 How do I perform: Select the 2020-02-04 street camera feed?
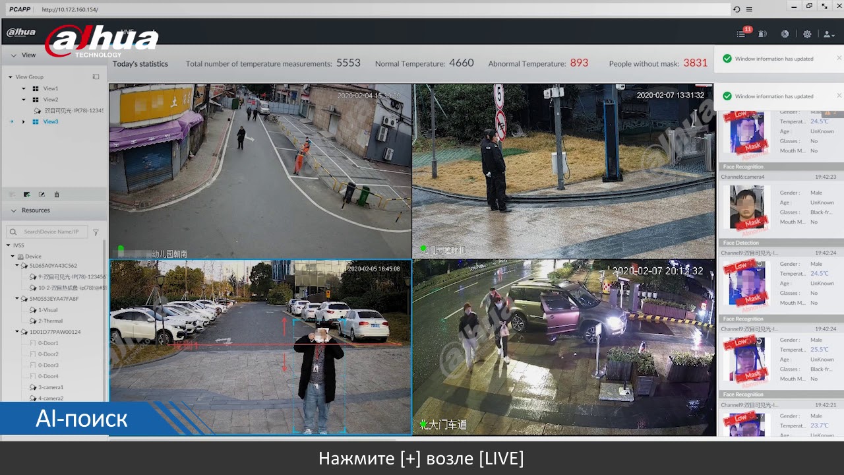[x=260, y=171]
